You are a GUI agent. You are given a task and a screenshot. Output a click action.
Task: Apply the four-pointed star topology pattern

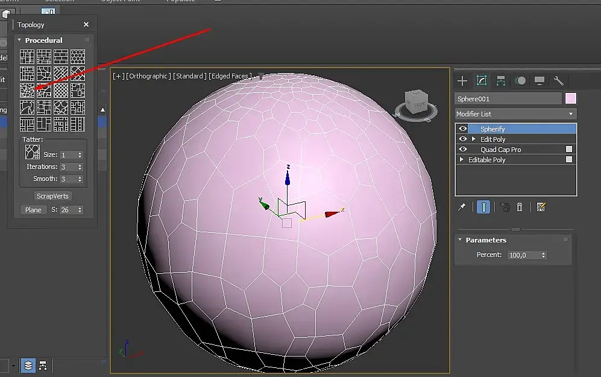tap(61, 107)
